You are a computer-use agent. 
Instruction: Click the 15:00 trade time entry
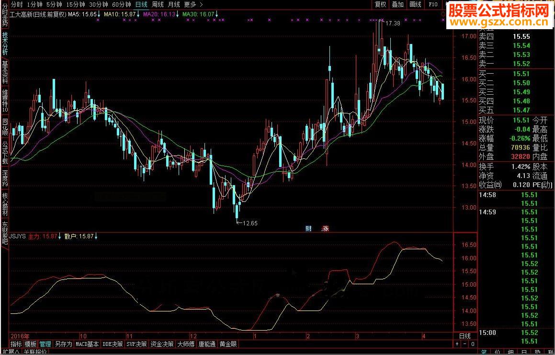pos(487,333)
